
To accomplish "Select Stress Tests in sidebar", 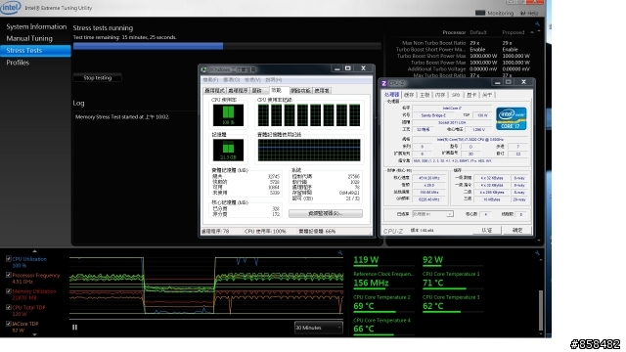I will pos(35,50).
